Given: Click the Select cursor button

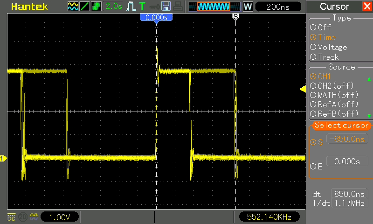Looking at the screenshot, I should click(341, 125).
